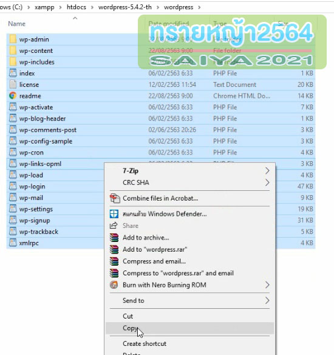Click the wp-load file icon
Viewport: 334px width, 355px height.
pos(13,175)
